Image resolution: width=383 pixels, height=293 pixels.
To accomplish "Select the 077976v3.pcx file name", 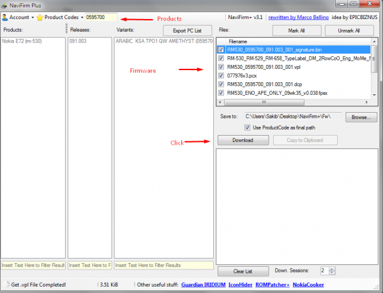I will click(242, 76).
